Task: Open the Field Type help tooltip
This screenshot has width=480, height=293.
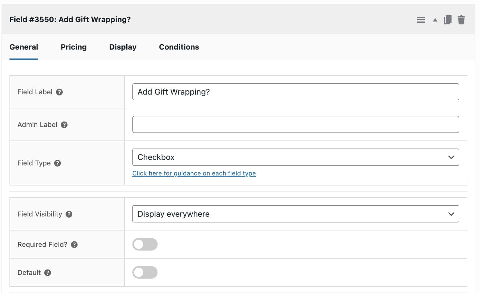Action: pos(58,163)
